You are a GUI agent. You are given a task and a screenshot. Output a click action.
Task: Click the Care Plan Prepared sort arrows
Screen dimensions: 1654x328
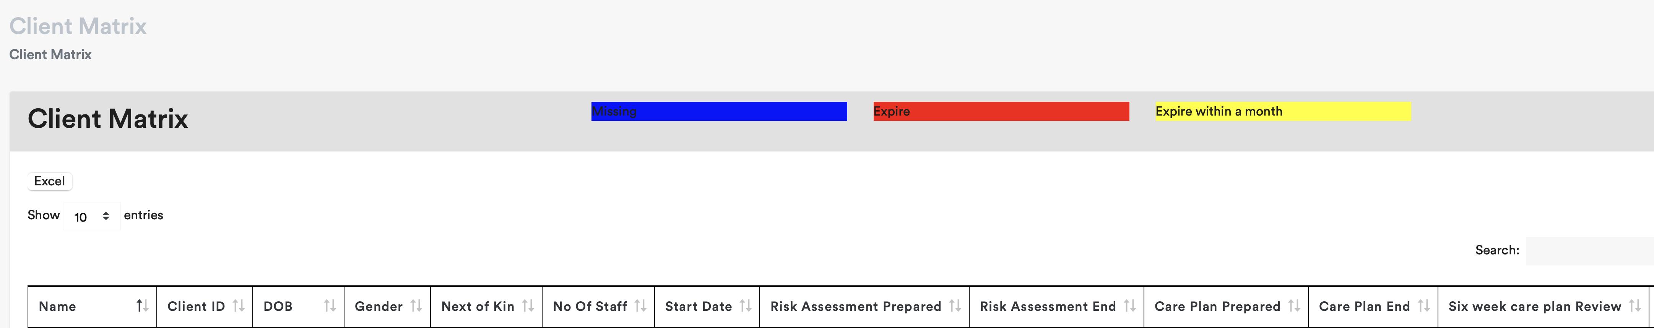[1294, 306]
